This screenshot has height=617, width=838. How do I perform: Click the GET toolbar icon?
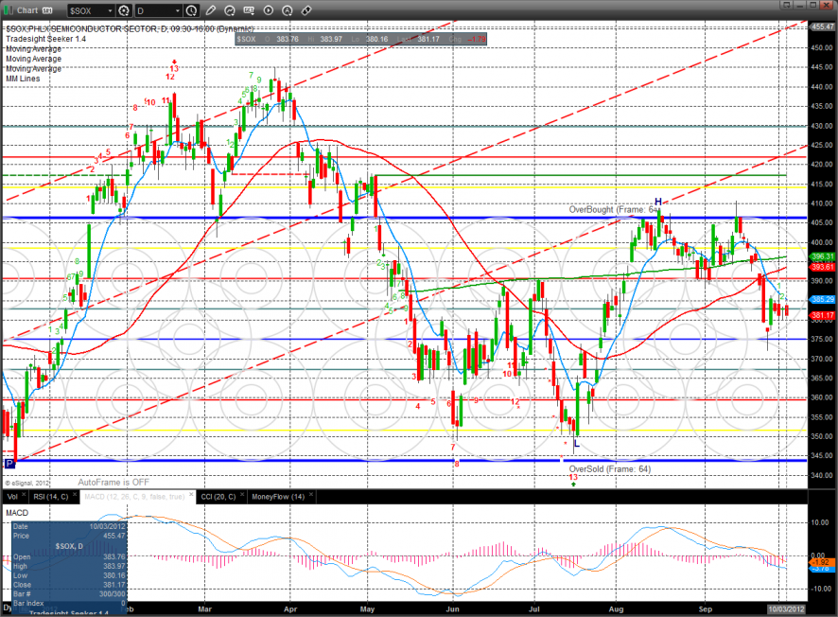click(x=249, y=10)
